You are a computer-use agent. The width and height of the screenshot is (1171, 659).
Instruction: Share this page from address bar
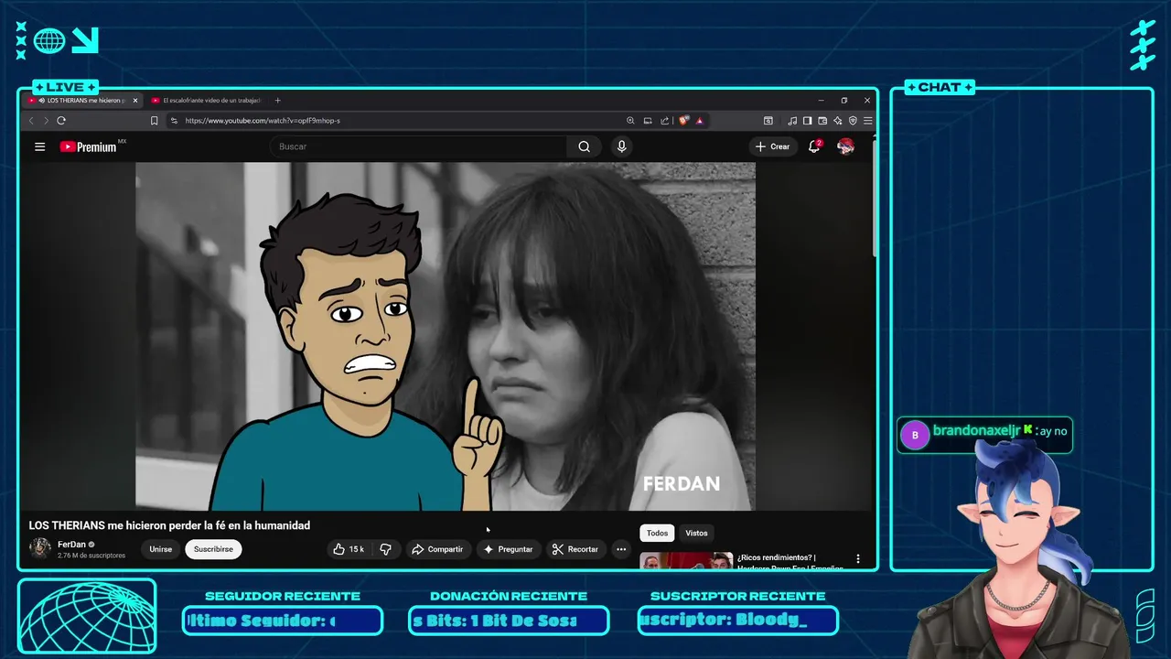[665, 120]
